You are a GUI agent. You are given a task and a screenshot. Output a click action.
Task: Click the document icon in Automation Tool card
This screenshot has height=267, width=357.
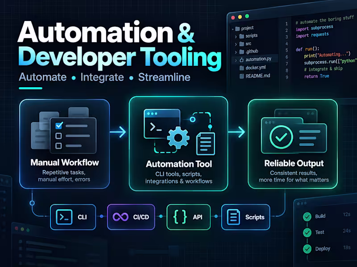(206, 144)
